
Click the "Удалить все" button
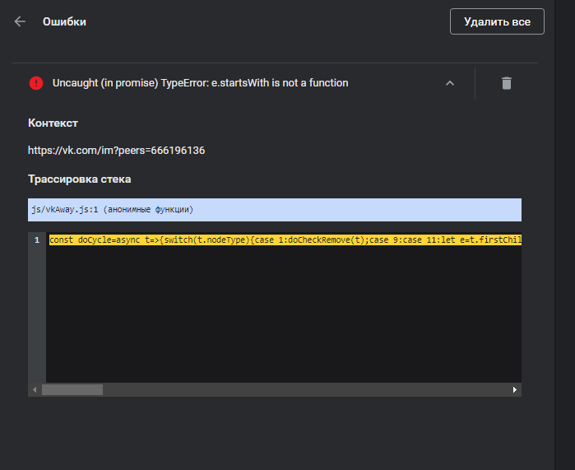[x=497, y=21]
